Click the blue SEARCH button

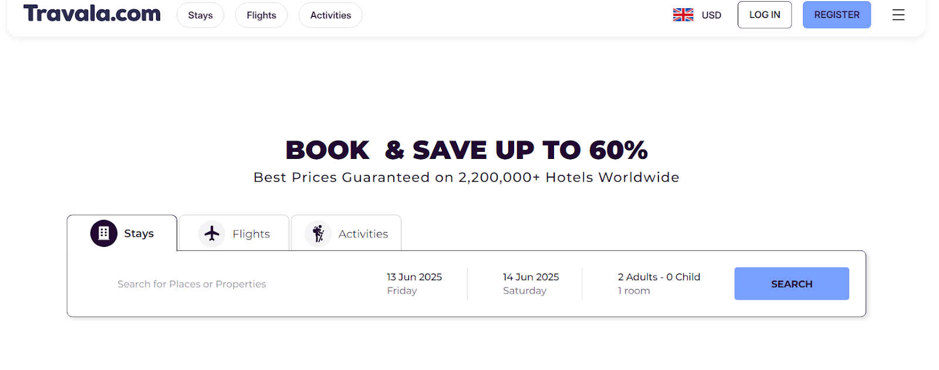point(792,284)
